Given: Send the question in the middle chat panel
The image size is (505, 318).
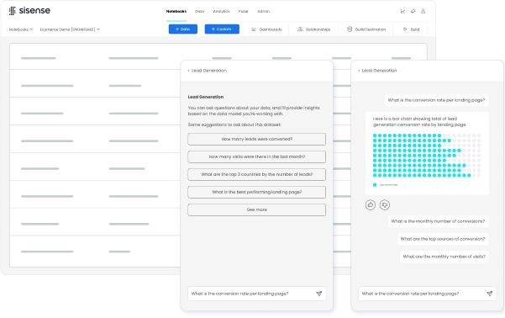Looking at the screenshot, I should 318,294.
